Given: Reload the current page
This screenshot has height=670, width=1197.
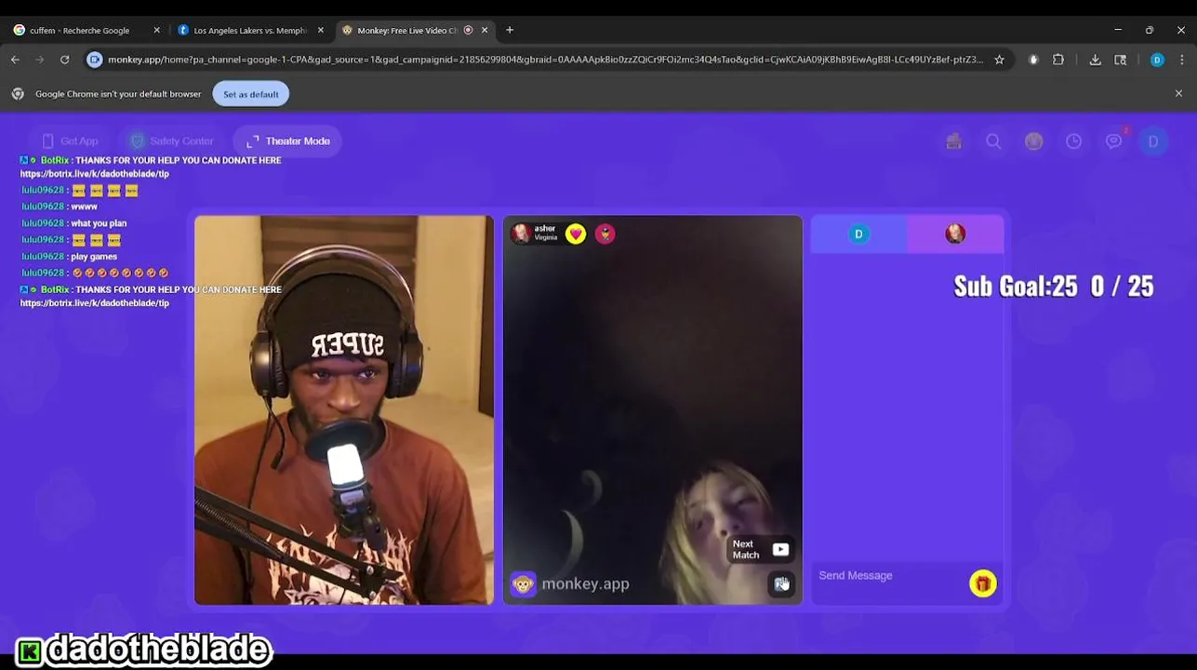Looking at the screenshot, I should coord(65,60).
